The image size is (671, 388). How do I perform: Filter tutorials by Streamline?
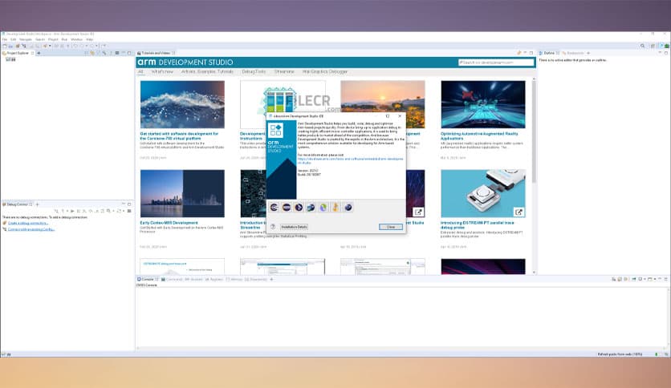(x=284, y=72)
